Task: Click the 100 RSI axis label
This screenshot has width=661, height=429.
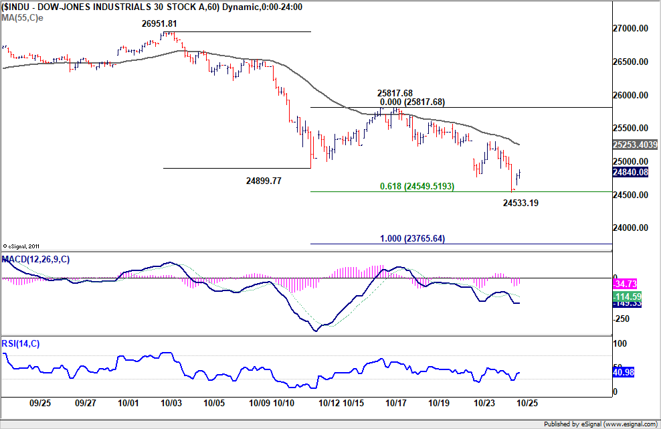Action: pos(620,344)
